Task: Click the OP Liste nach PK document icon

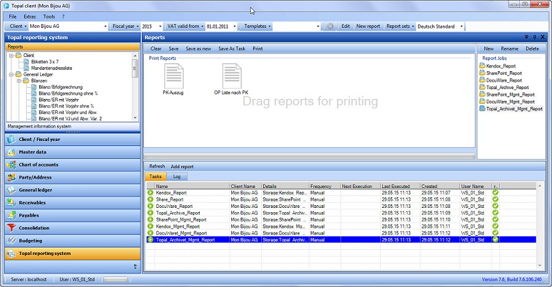Action: tap(231, 77)
